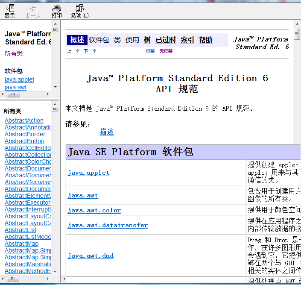Open the java.awt package in the table
This screenshot has height=285, width=301.
83,195
